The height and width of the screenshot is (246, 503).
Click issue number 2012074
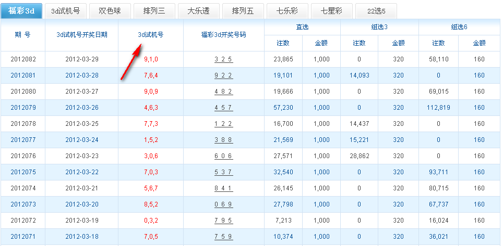23,188
